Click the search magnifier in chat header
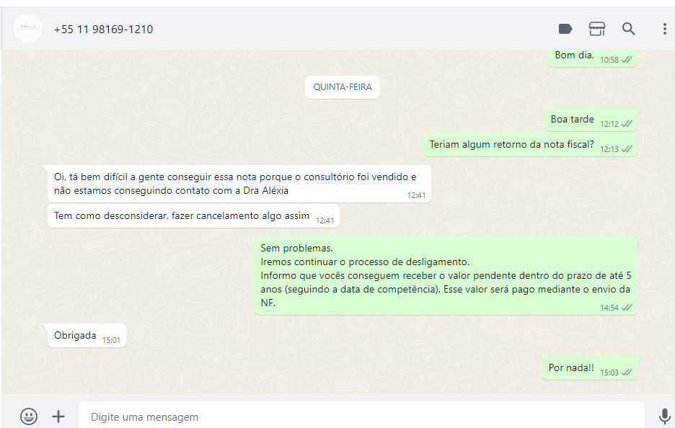Screen dimensions: 675x428 coord(629,29)
